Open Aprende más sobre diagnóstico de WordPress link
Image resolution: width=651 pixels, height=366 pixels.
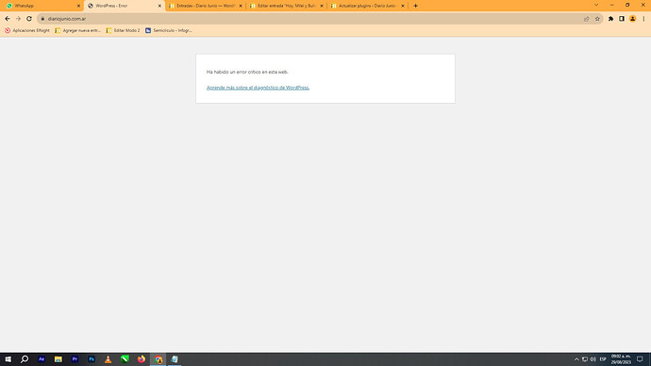pos(258,88)
